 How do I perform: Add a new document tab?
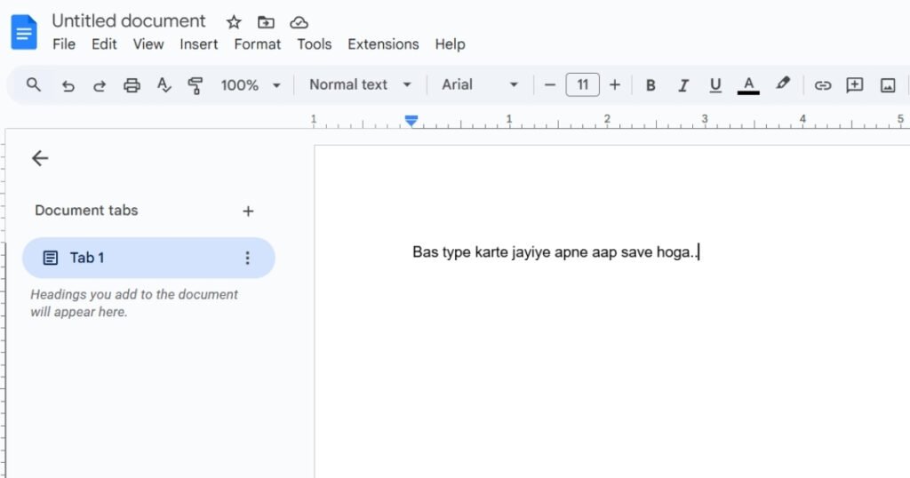[x=248, y=211]
